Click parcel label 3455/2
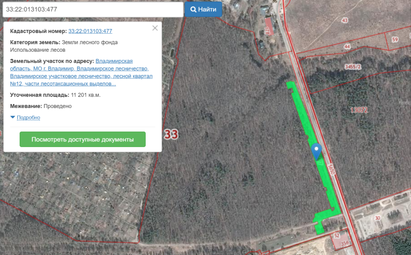 tap(353, 67)
